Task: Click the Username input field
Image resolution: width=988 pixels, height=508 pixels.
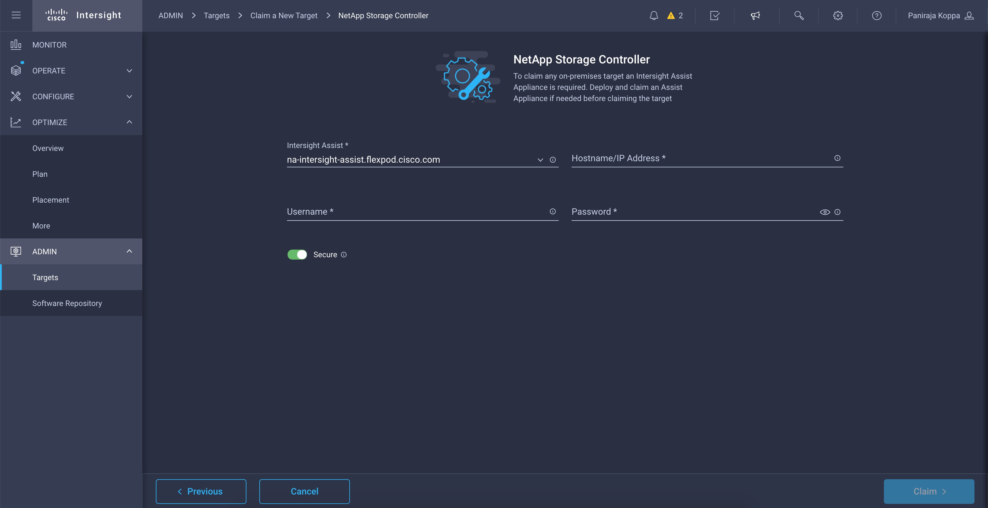Action: pos(416,212)
